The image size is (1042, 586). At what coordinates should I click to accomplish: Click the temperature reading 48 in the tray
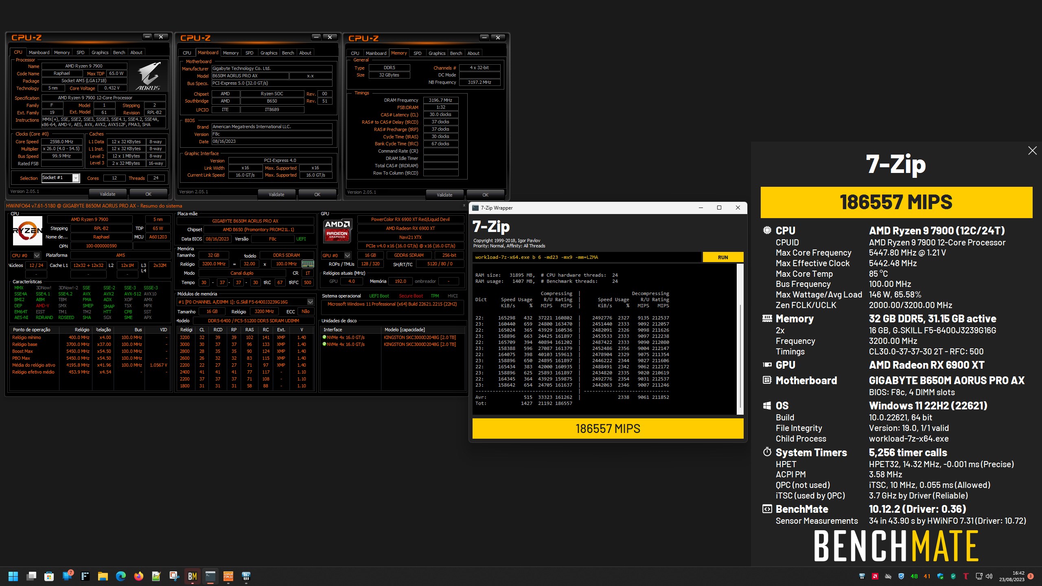[914, 576]
